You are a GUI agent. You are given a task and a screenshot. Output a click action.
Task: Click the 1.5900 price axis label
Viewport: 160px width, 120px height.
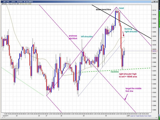154,101
